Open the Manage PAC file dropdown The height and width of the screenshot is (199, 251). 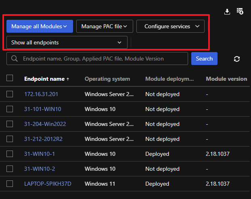point(104,26)
